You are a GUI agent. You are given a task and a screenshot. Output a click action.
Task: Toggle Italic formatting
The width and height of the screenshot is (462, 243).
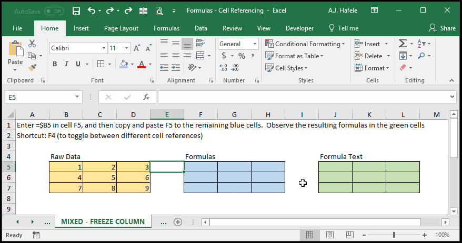(66, 64)
